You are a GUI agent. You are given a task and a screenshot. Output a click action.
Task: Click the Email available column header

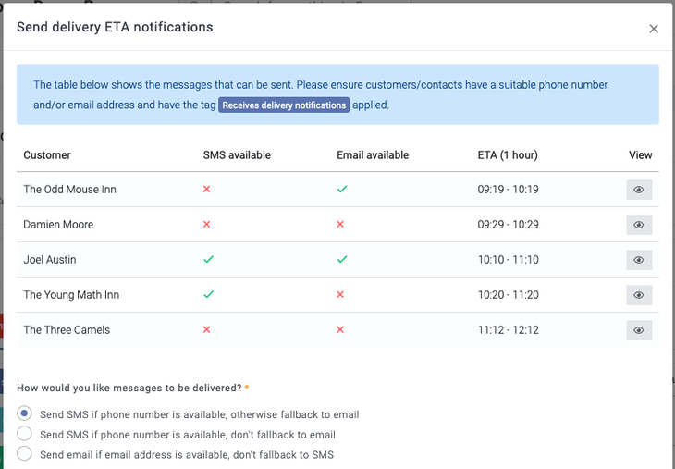[373, 155]
